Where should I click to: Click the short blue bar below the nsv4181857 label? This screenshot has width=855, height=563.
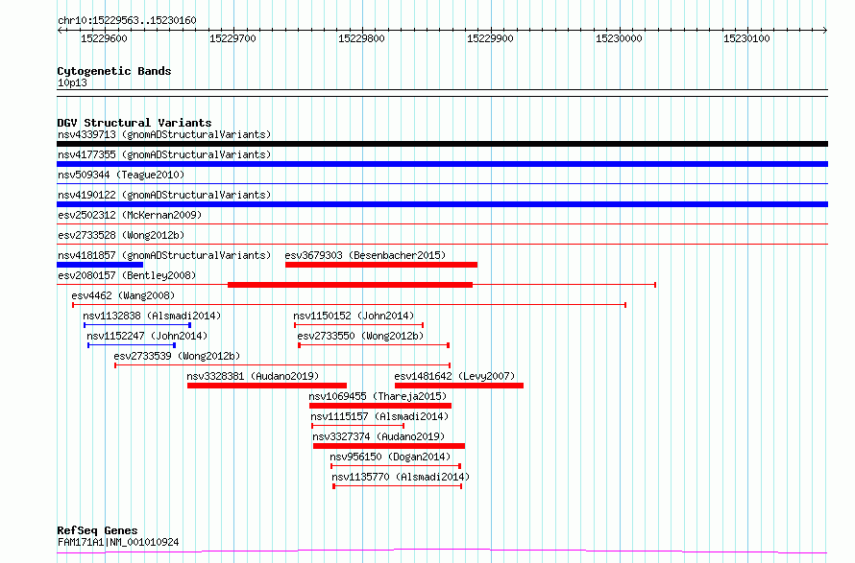(x=100, y=265)
